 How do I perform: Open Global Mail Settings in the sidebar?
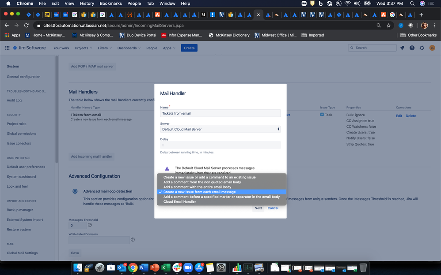click(x=22, y=253)
